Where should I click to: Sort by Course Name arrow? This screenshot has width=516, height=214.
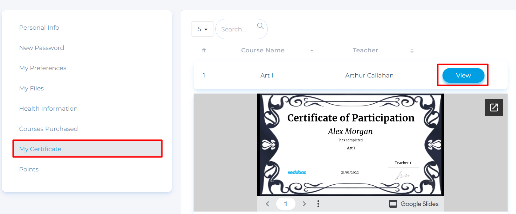[312, 51]
